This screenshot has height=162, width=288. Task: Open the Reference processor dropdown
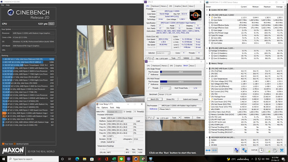pyautogui.click(x=180, y=109)
